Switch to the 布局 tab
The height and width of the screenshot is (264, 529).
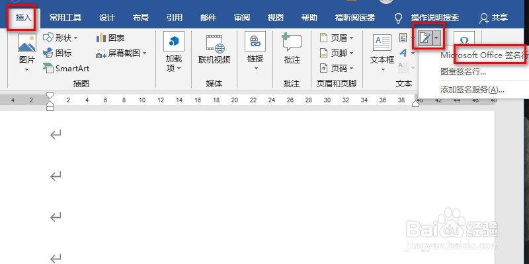pyautogui.click(x=141, y=18)
